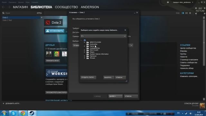Image resolution: width=206 pixels, height=116 pixels.
Task: Open Написать обзор link
Action: pos(187,68)
